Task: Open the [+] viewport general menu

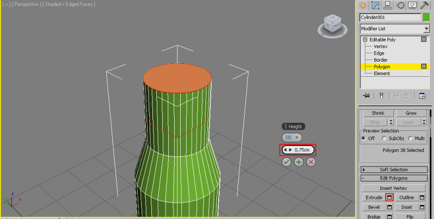Action: pos(7,4)
